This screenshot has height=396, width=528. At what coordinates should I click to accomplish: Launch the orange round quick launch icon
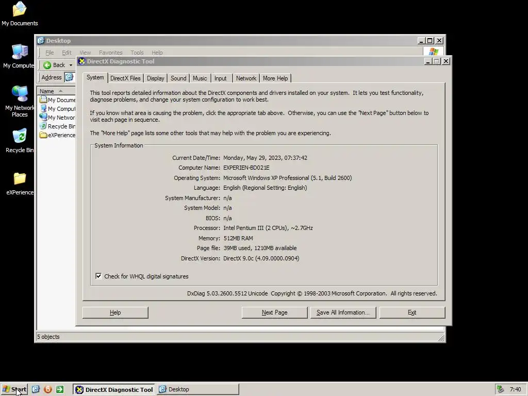click(x=48, y=389)
